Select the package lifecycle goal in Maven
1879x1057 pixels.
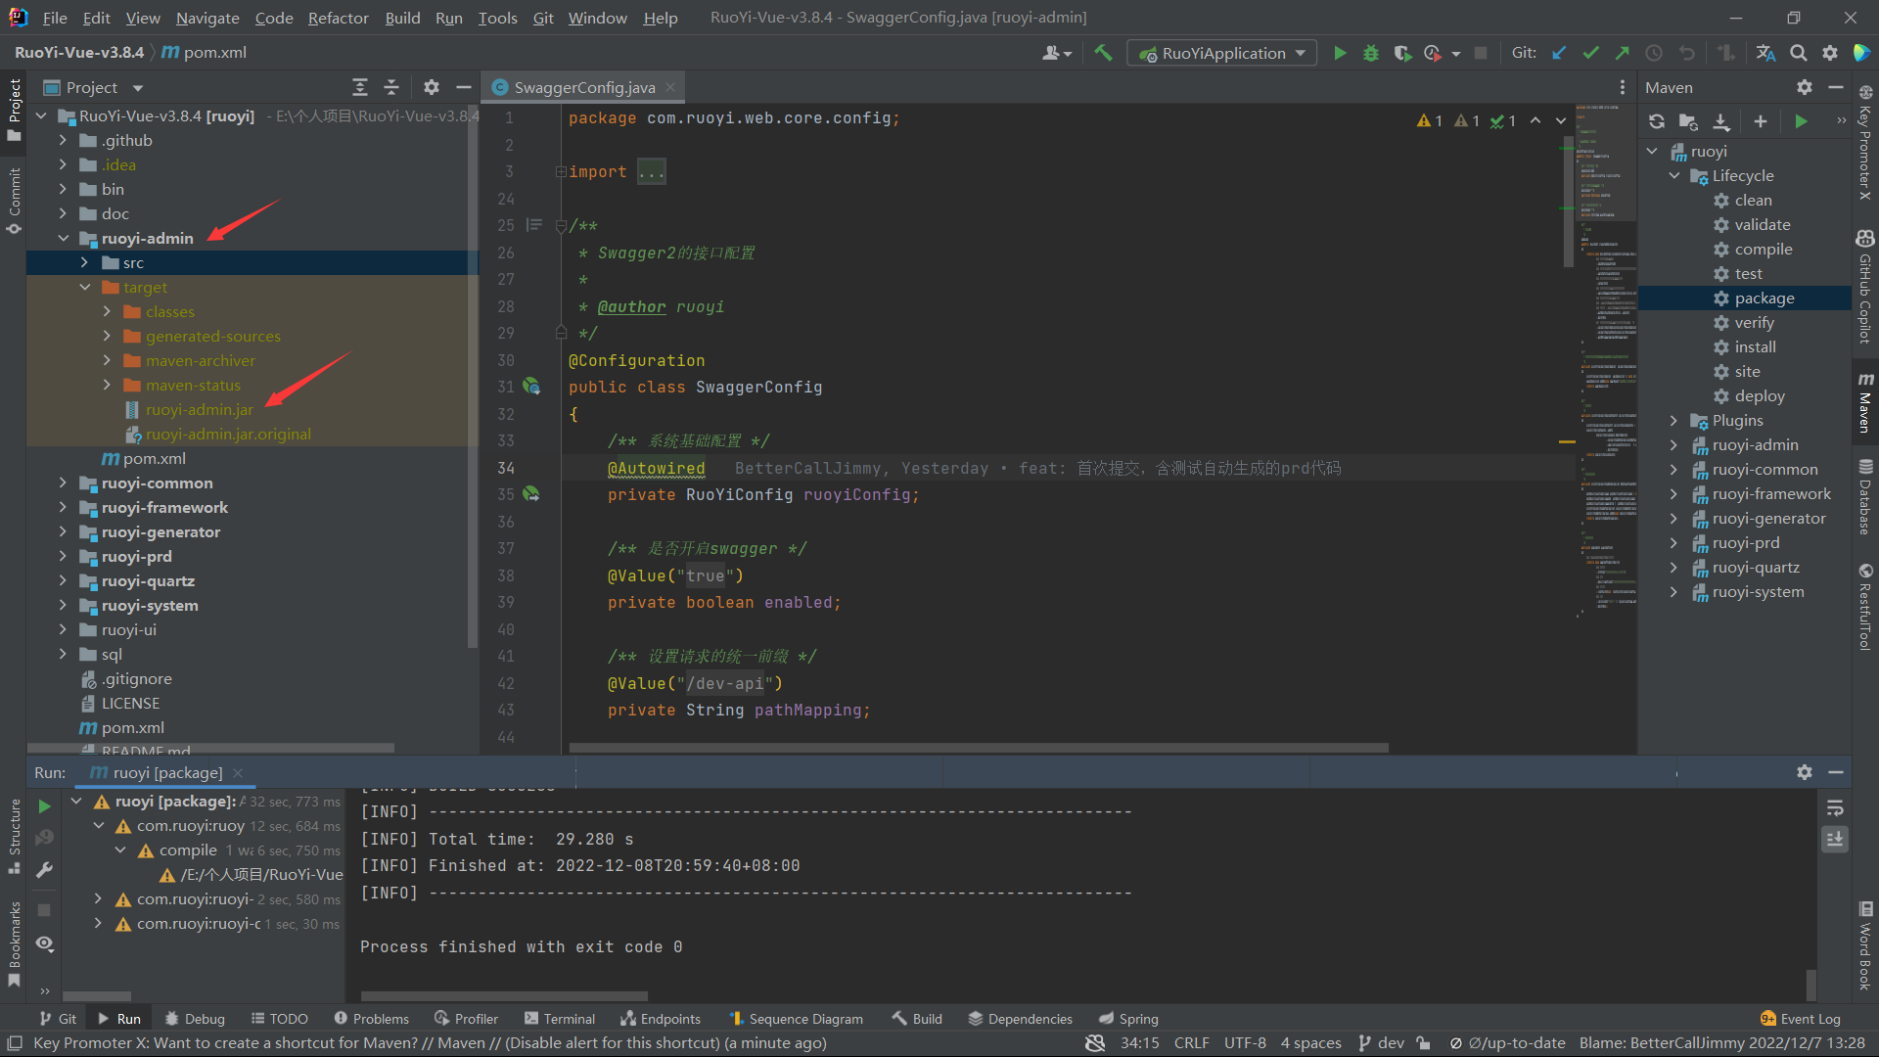(x=1764, y=299)
